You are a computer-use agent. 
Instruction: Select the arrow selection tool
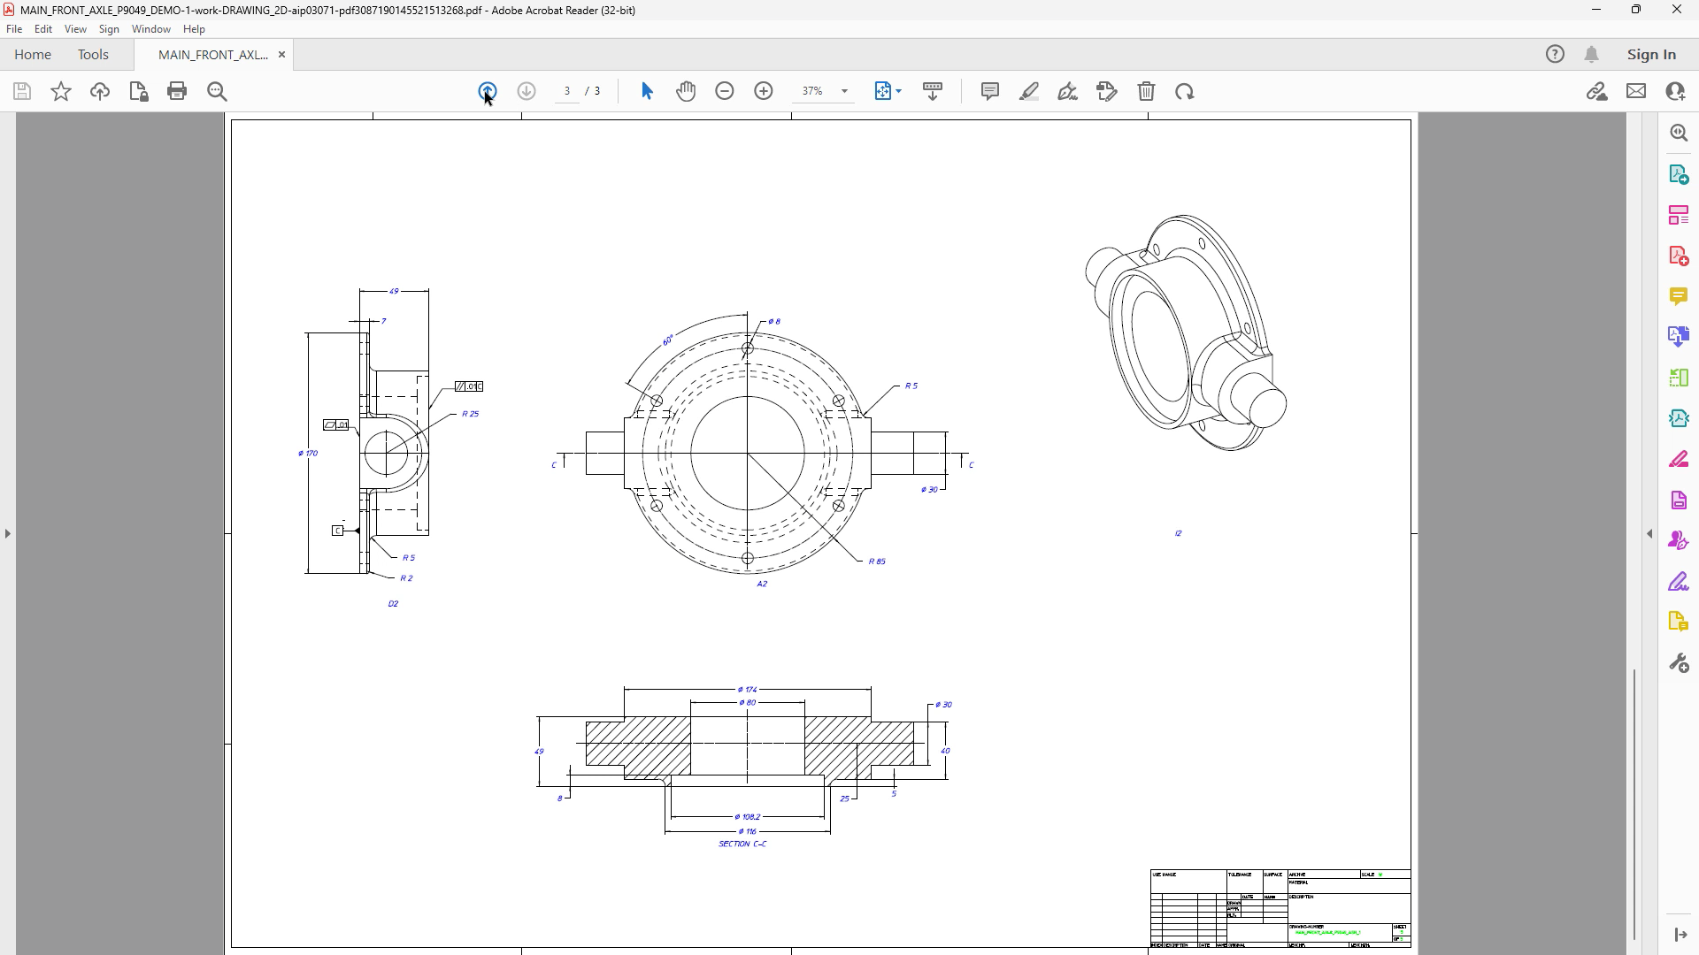(647, 91)
